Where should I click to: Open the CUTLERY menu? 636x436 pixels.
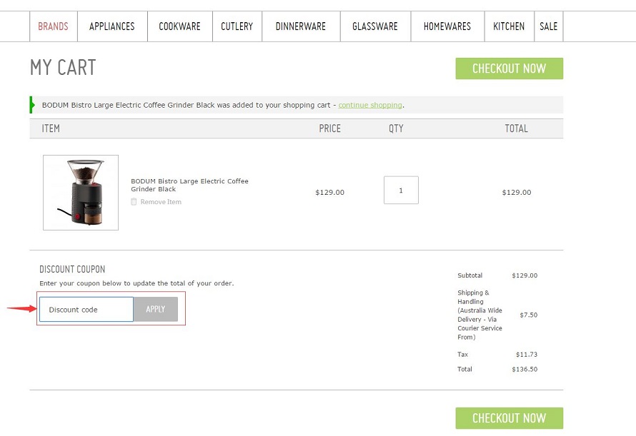237,26
